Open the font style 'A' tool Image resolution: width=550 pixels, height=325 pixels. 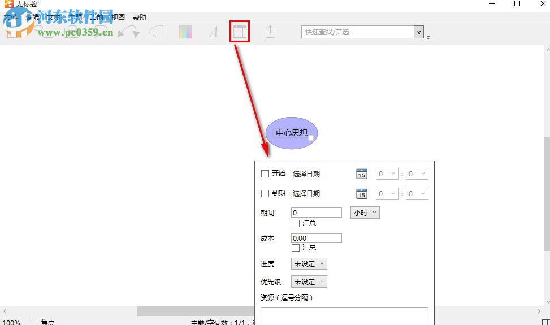[213, 32]
